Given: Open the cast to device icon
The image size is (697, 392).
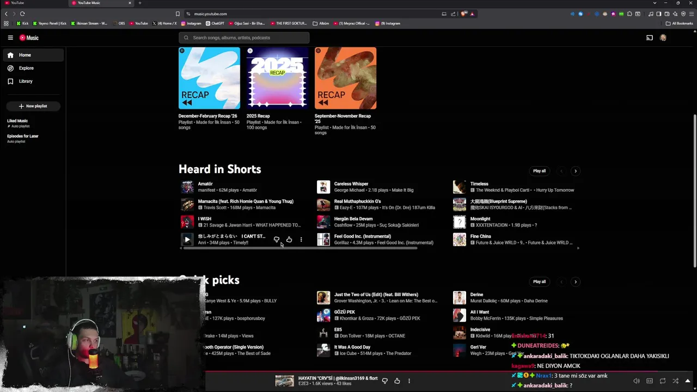Looking at the screenshot, I should click(650, 38).
